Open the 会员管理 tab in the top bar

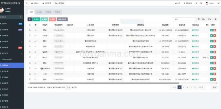coord(47,3)
